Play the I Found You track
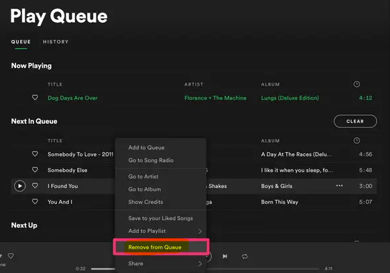390x273 pixels. pos(20,186)
